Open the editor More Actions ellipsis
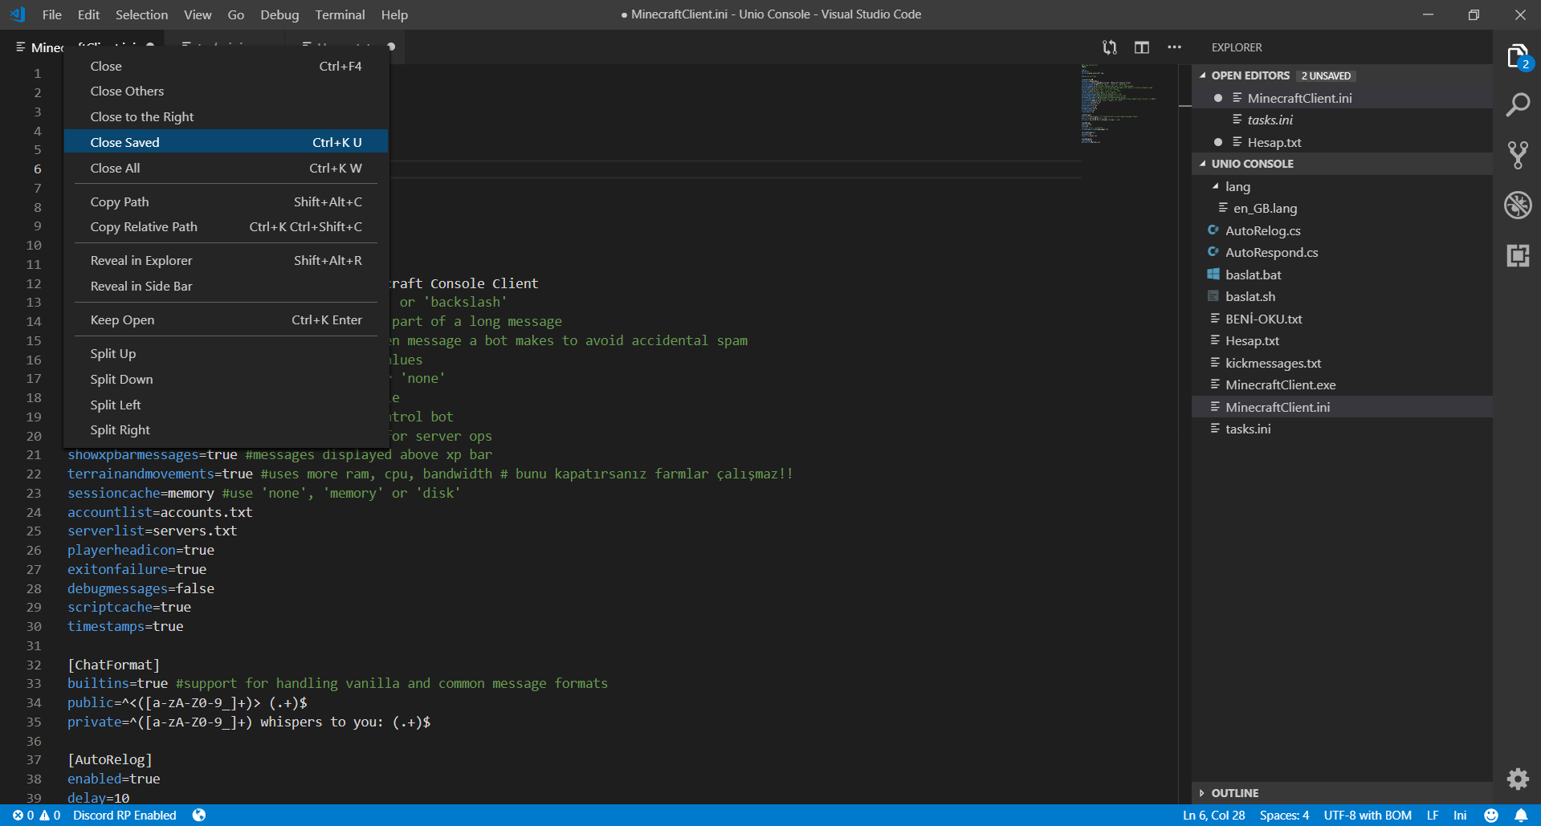 pyautogui.click(x=1174, y=47)
